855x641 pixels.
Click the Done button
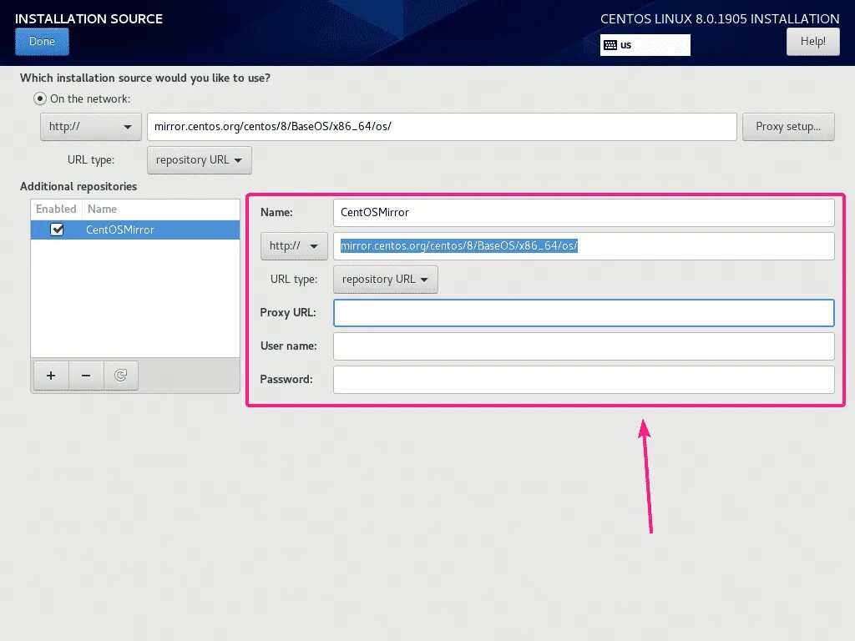point(42,41)
